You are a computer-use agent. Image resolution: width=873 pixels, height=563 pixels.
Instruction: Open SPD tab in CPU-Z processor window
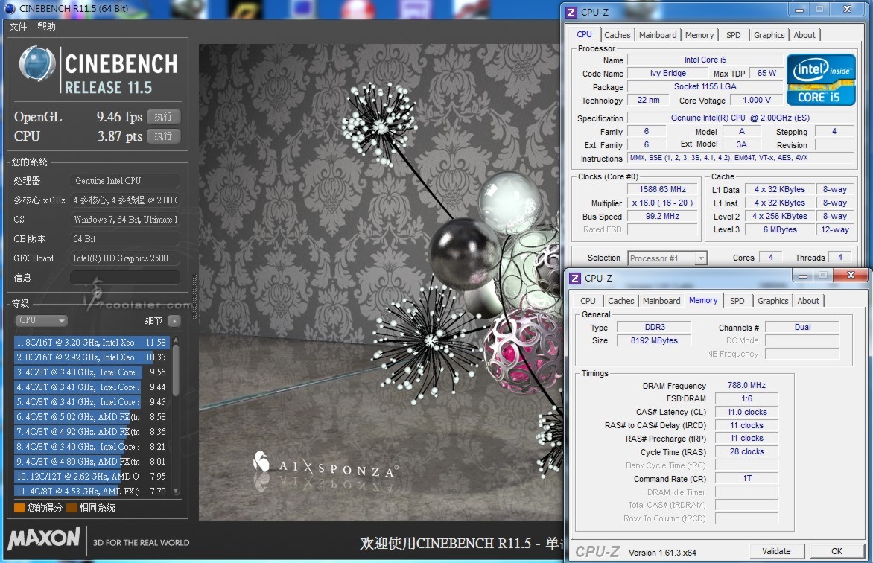coord(733,35)
